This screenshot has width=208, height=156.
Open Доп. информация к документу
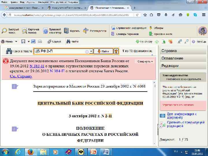point(182,116)
